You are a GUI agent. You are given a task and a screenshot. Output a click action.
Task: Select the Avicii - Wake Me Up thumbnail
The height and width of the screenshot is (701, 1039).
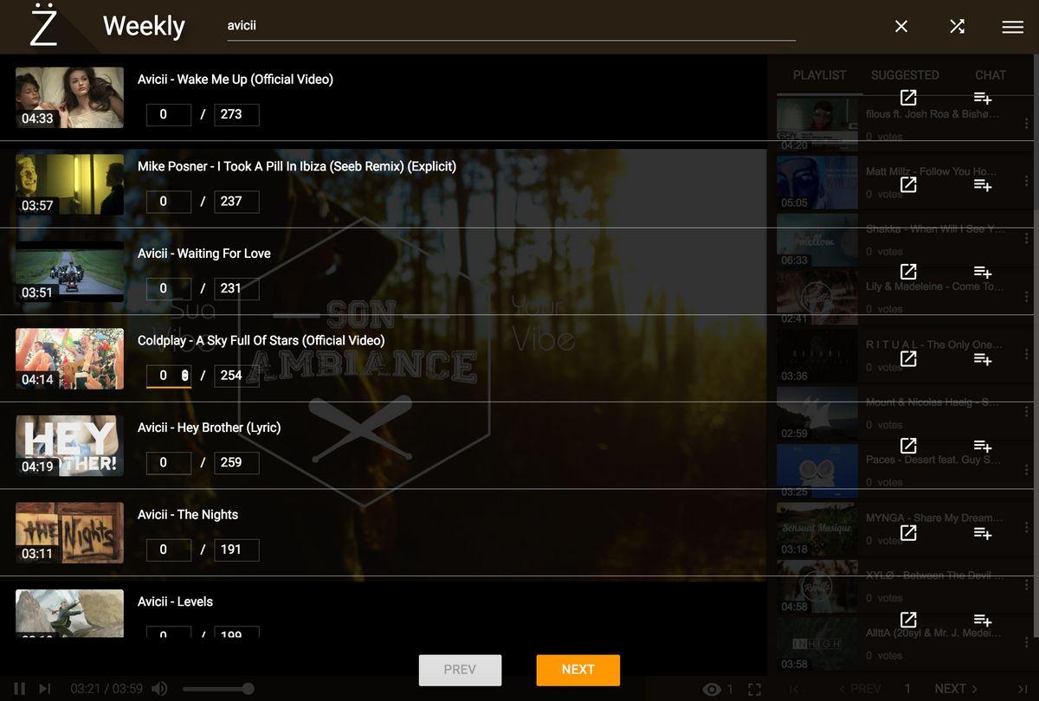[69, 98]
